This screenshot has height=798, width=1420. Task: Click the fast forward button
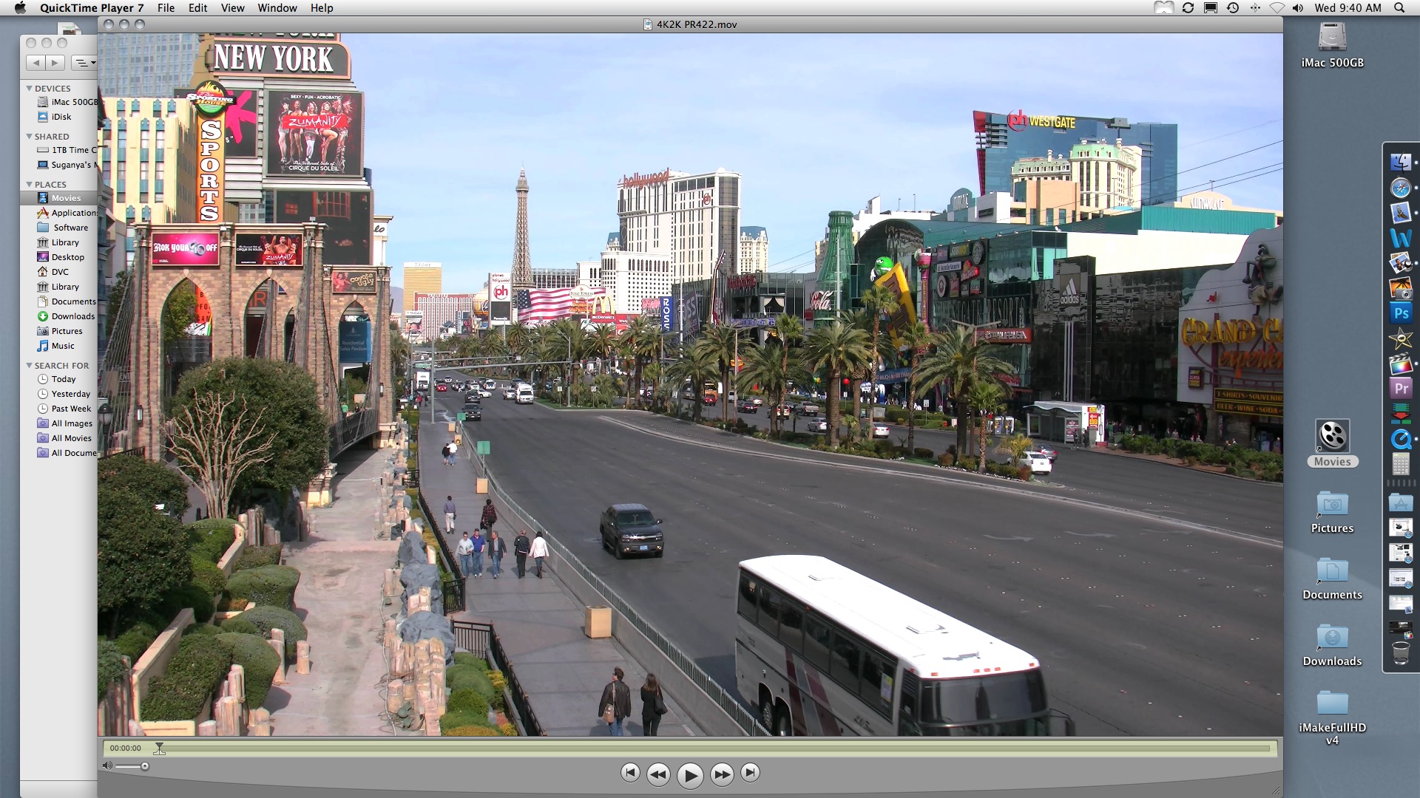[722, 774]
